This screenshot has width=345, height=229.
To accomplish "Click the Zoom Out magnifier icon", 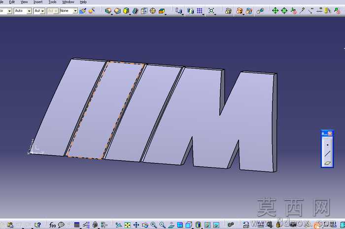I will [162, 225].
